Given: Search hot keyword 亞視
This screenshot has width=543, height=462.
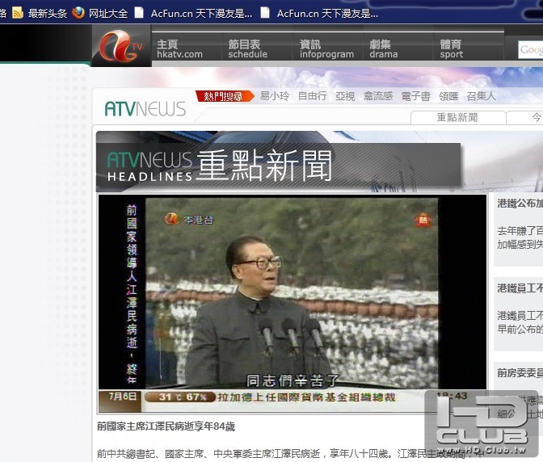Looking at the screenshot, I should [345, 96].
